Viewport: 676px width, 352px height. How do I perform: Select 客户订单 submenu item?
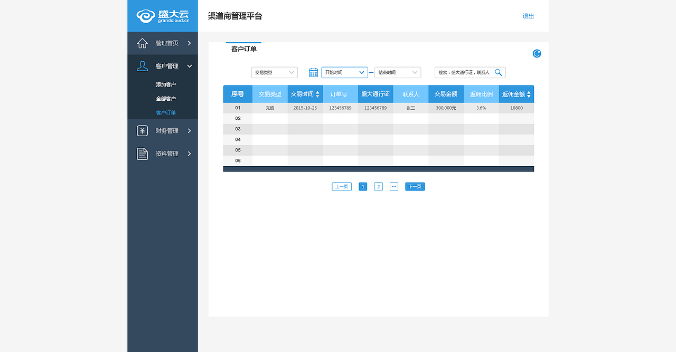166,113
